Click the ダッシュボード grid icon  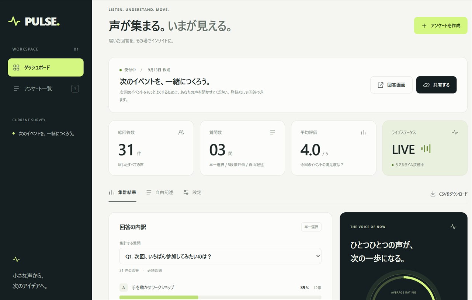16,67
